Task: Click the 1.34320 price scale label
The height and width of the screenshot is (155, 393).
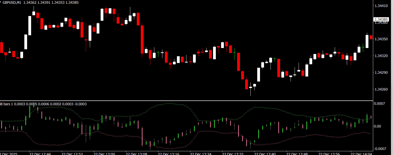Action: [x=381, y=56]
